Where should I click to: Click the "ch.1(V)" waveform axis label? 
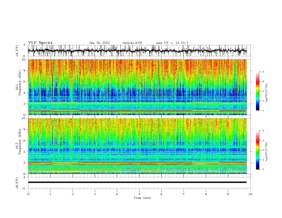(x=17, y=51)
